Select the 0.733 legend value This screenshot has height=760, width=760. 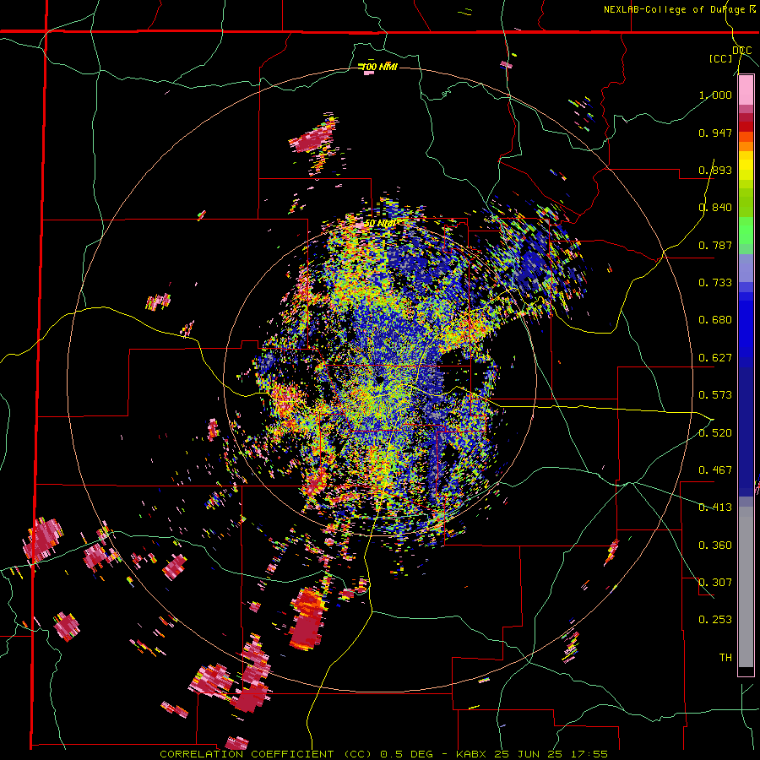click(x=715, y=283)
